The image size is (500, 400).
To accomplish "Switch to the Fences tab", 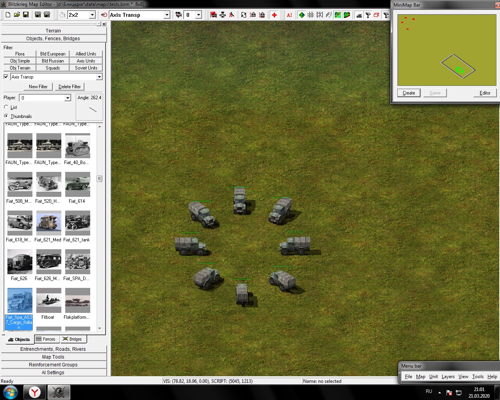I will (x=46, y=339).
